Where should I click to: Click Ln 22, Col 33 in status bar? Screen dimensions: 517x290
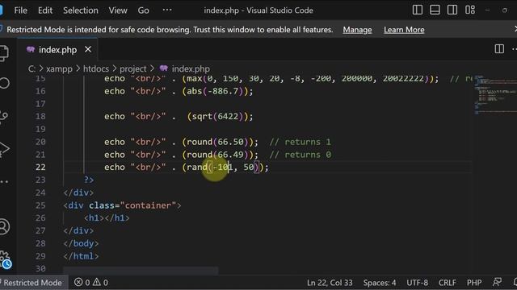330,283
